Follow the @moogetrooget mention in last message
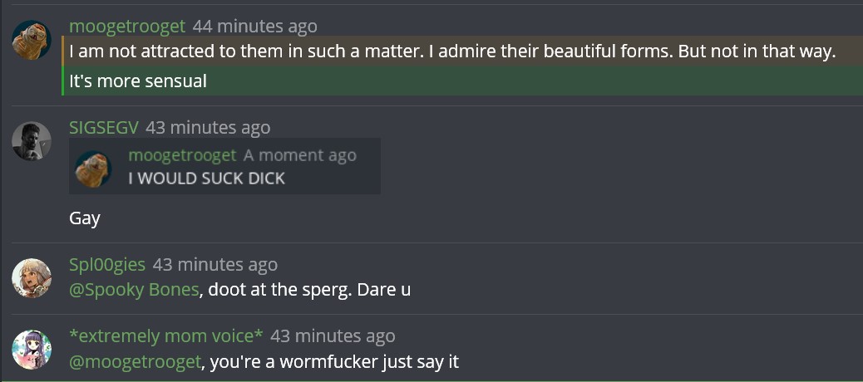Viewport: 863px width, 382px height. point(135,362)
